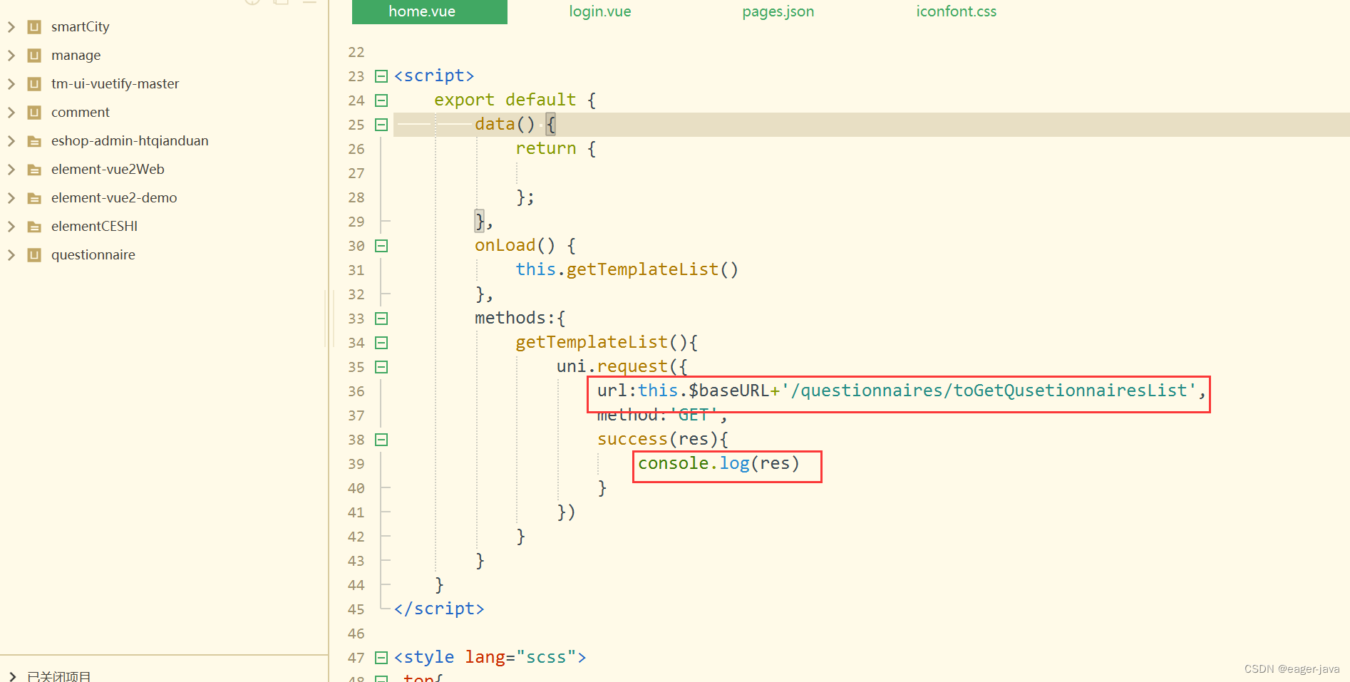Switch to the home.vue tab
The width and height of the screenshot is (1350, 682).
pyautogui.click(x=430, y=12)
